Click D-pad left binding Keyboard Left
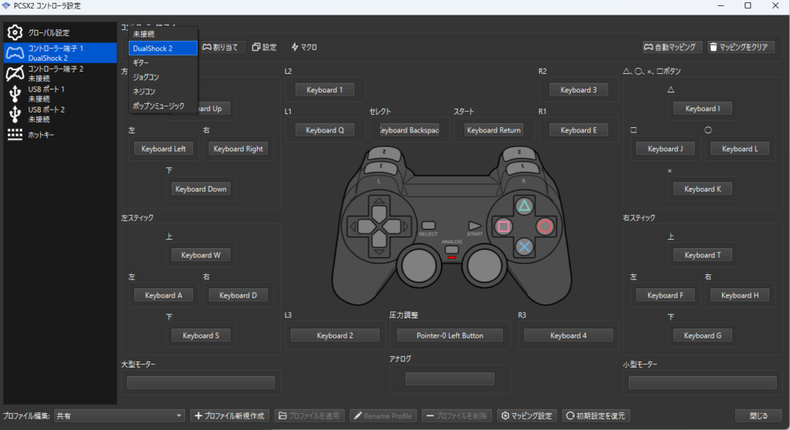 coord(164,149)
